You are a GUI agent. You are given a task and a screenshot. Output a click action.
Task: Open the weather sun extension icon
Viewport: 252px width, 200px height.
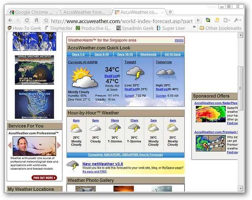click(x=217, y=20)
